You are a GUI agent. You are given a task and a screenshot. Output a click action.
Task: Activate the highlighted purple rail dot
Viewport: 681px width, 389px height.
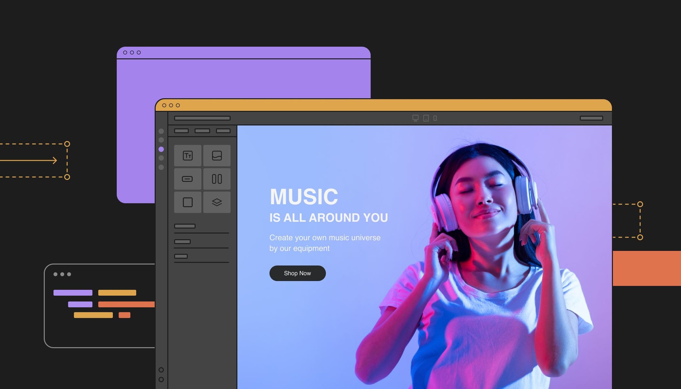point(161,149)
